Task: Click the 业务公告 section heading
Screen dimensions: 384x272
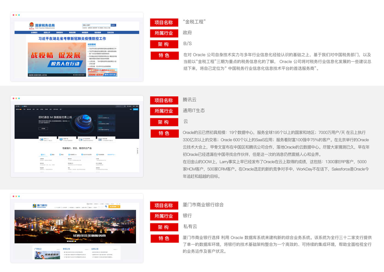Action: [95, 249]
